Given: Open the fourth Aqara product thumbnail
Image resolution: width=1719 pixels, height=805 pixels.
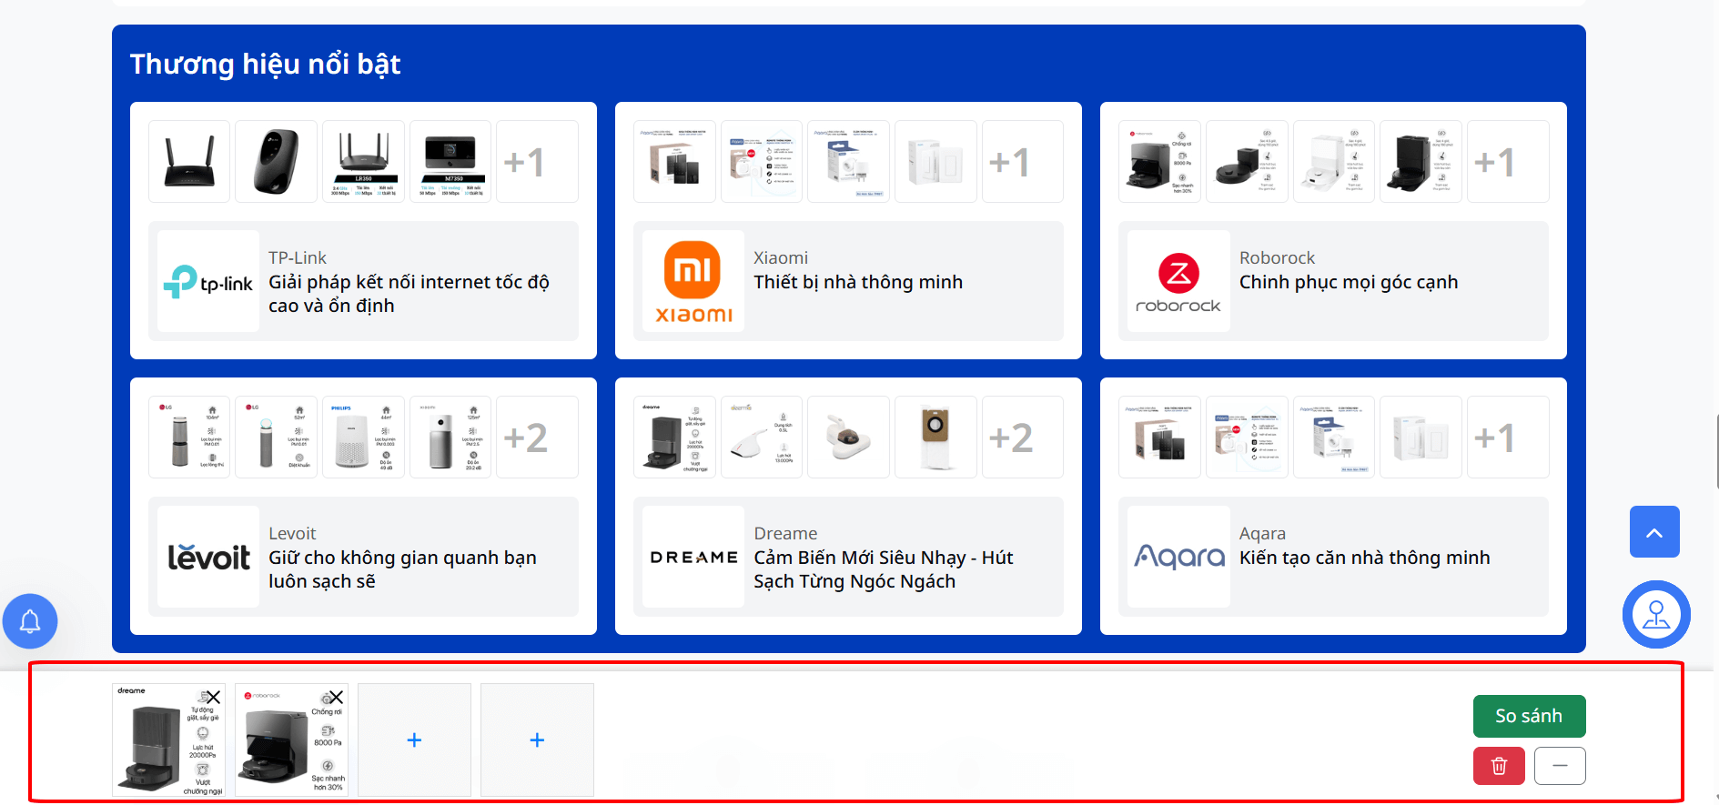Looking at the screenshot, I should click(x=1421, y=438).
